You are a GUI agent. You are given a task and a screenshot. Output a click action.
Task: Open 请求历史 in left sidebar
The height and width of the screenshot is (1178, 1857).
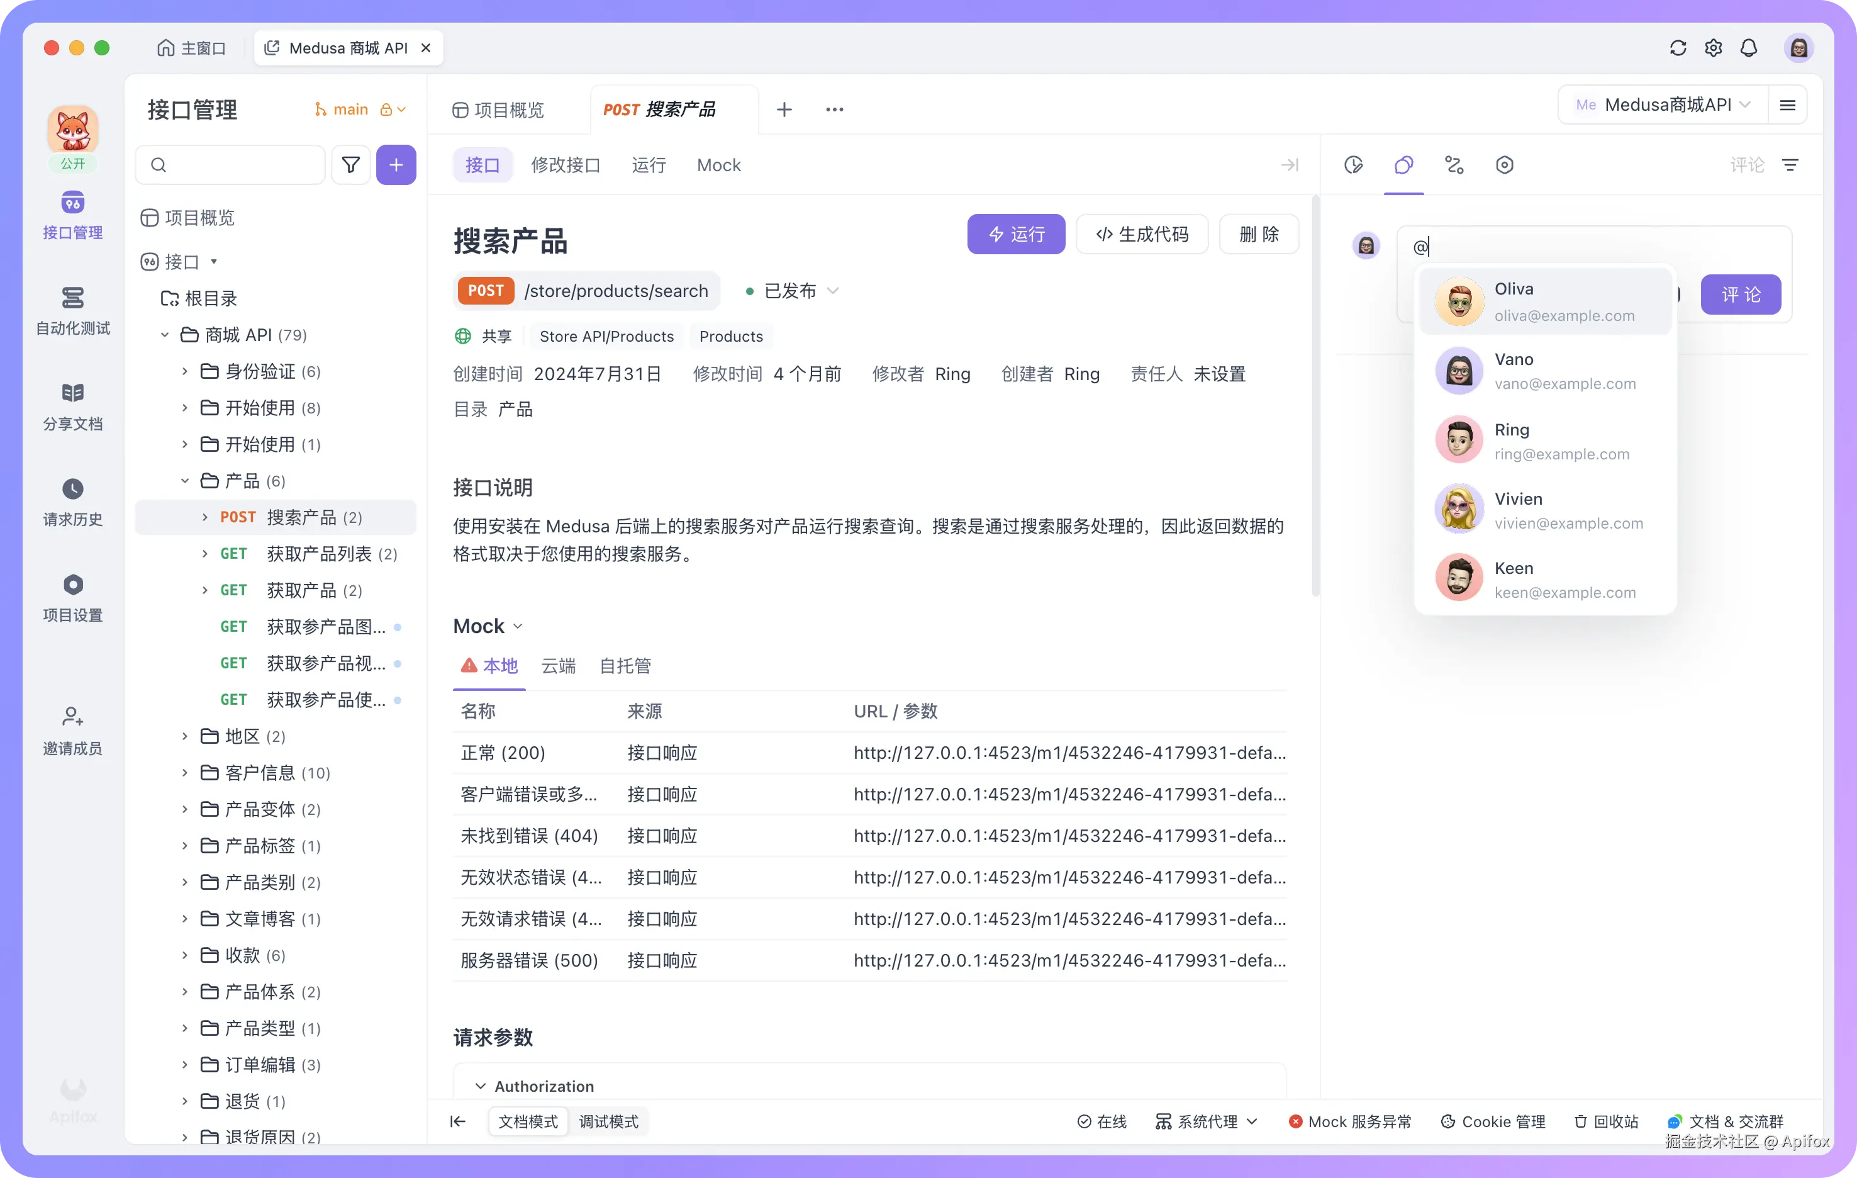tap(72, 502)
